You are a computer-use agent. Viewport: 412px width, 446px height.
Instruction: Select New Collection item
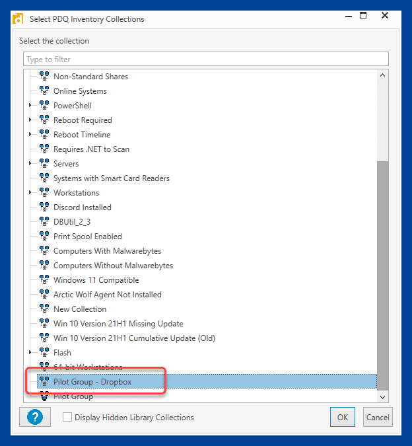80,309
